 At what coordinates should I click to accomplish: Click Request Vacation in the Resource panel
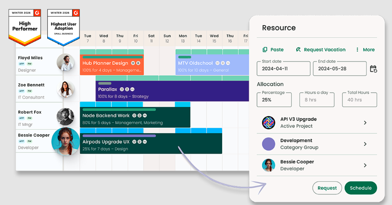point(321,49)
